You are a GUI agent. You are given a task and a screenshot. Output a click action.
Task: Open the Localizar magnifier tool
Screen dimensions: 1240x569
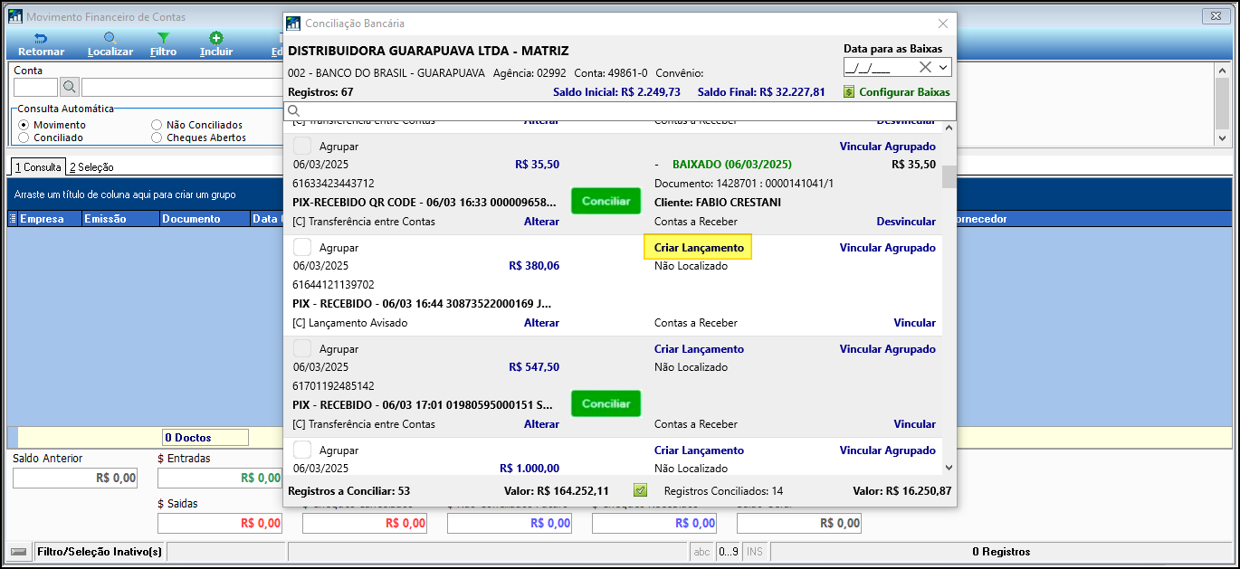tap(110, 38)
